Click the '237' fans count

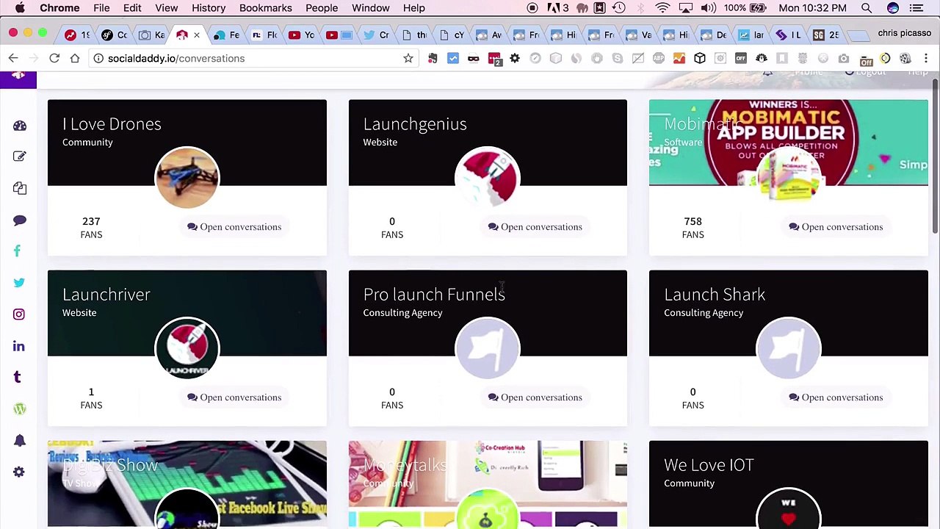(91, 221)
